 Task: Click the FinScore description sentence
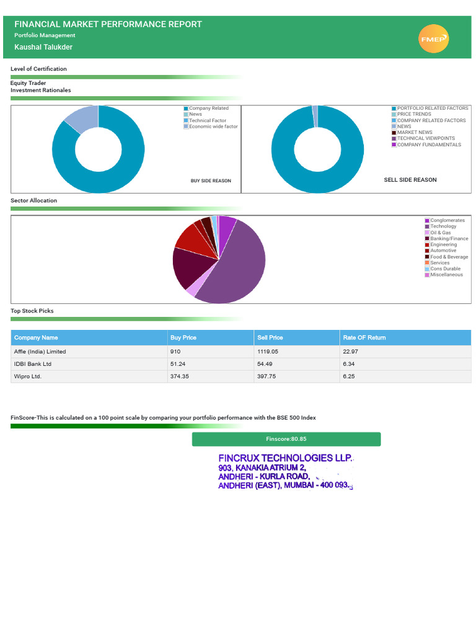tap(163, 418)
